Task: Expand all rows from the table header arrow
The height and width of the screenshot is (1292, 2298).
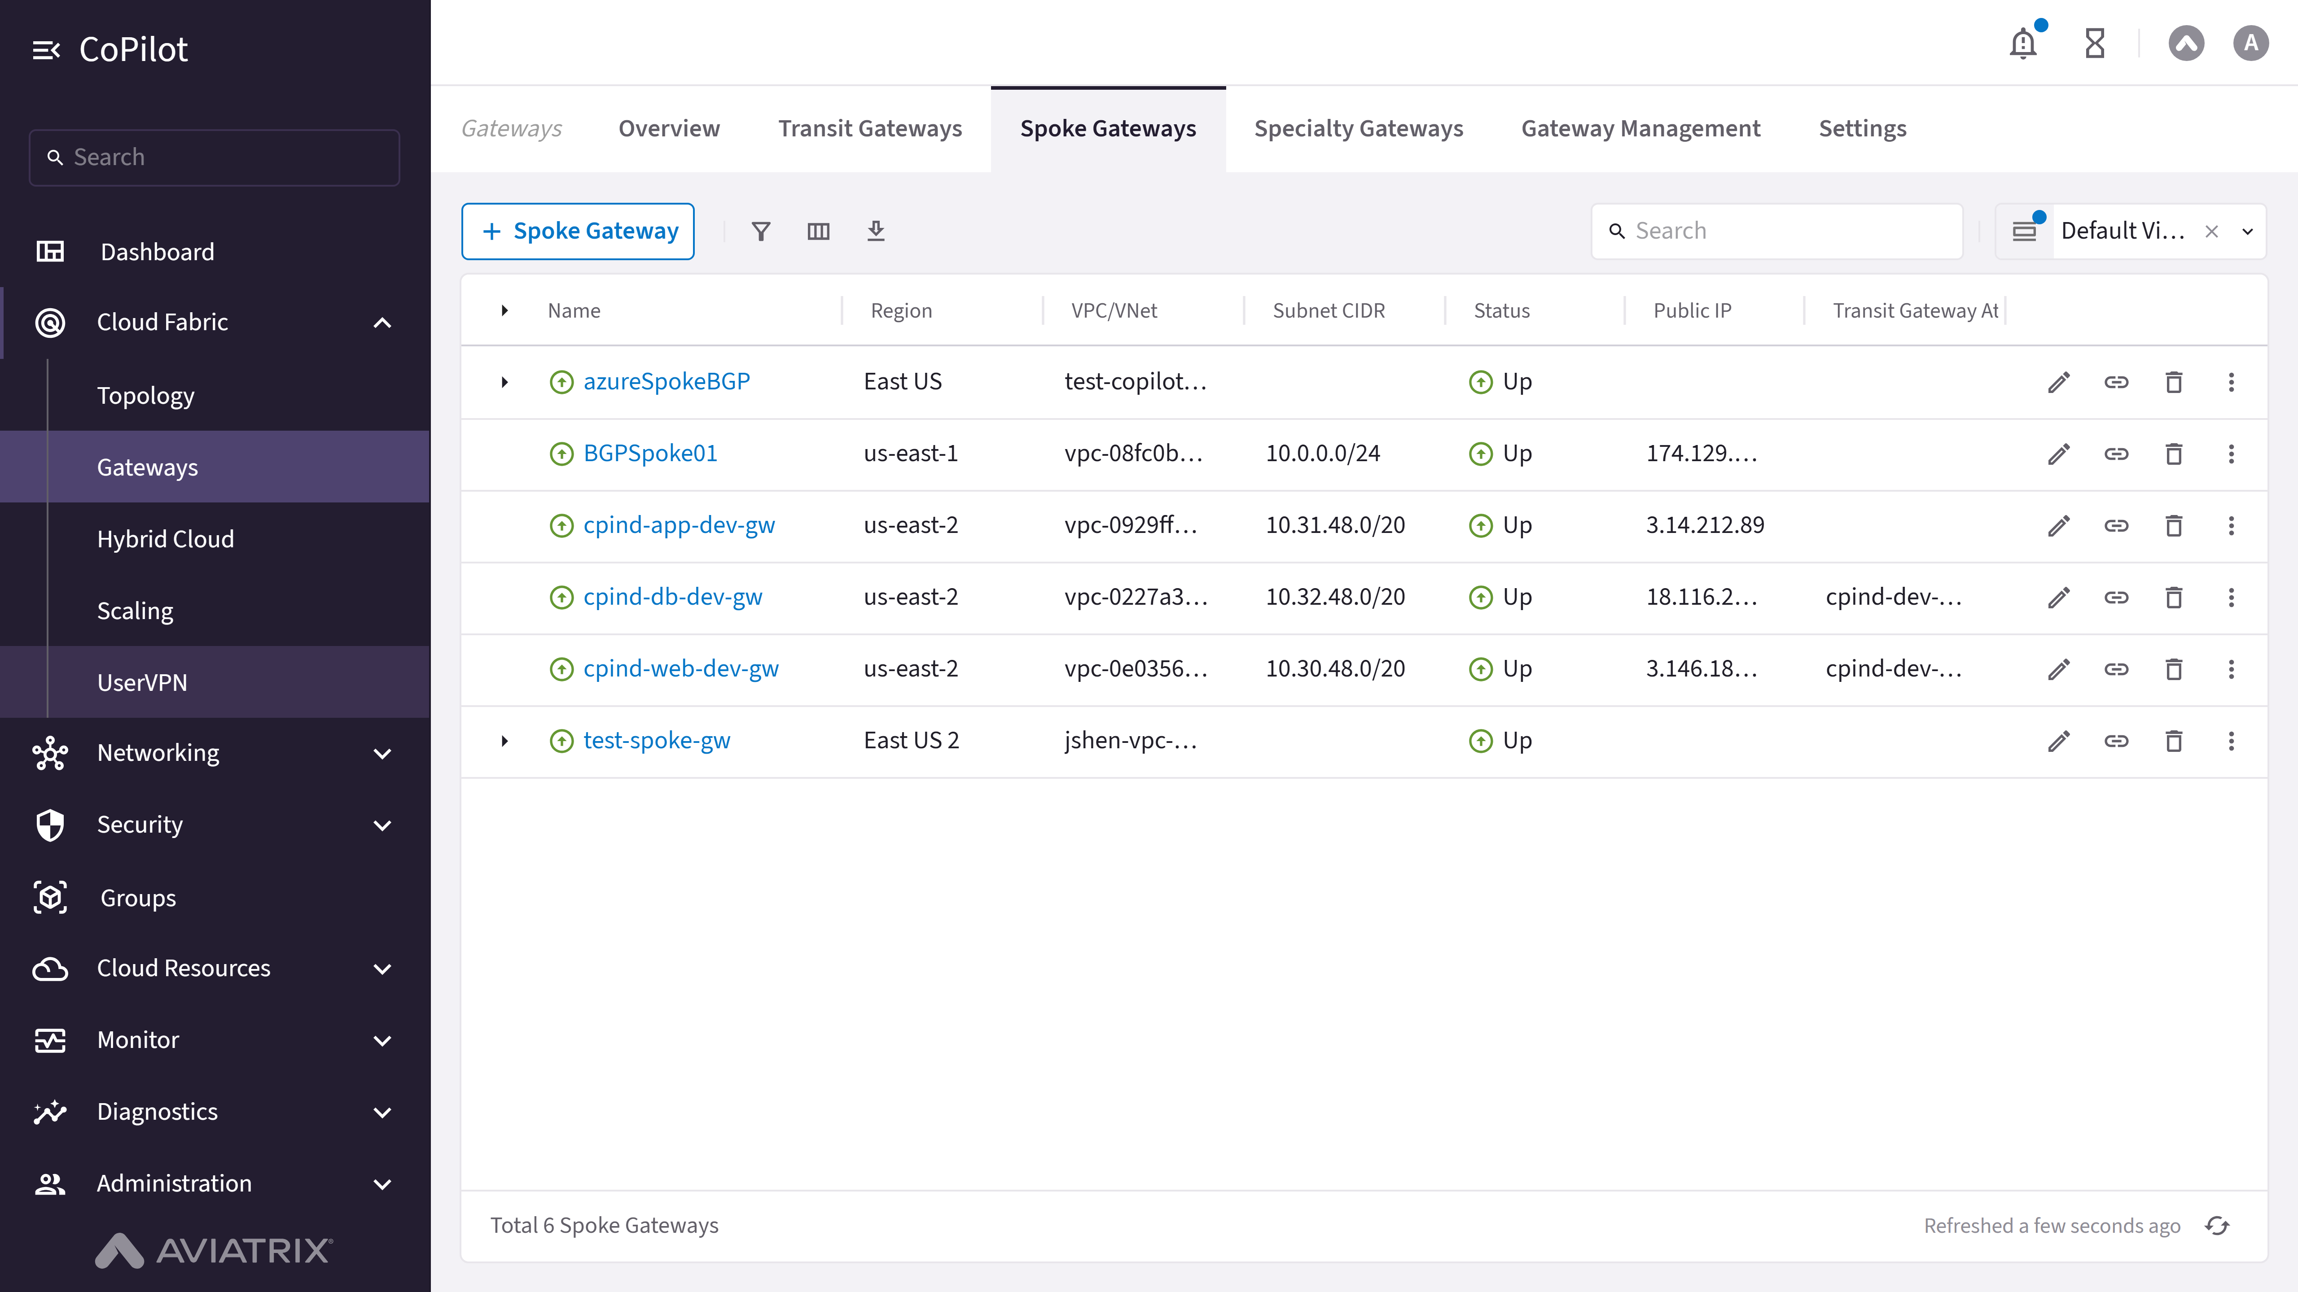Action: (505, 310)
